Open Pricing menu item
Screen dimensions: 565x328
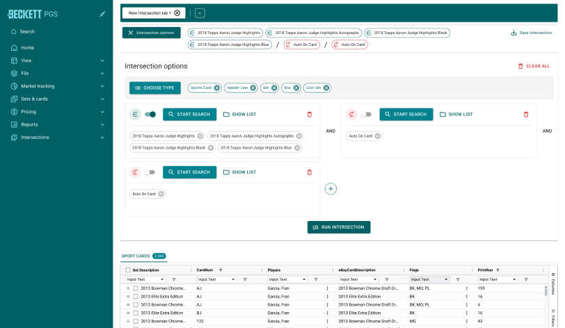(x=29, y=112)
